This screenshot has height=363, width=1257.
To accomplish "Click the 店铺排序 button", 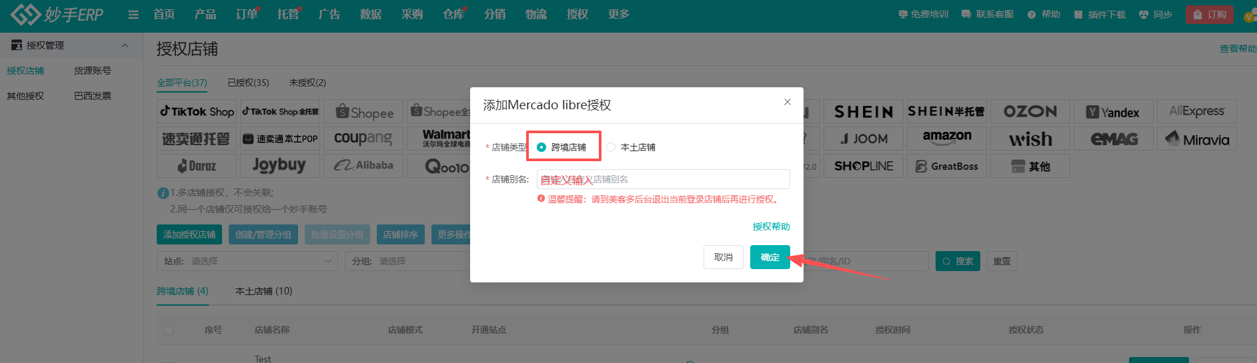I will [x=400, y=234].
